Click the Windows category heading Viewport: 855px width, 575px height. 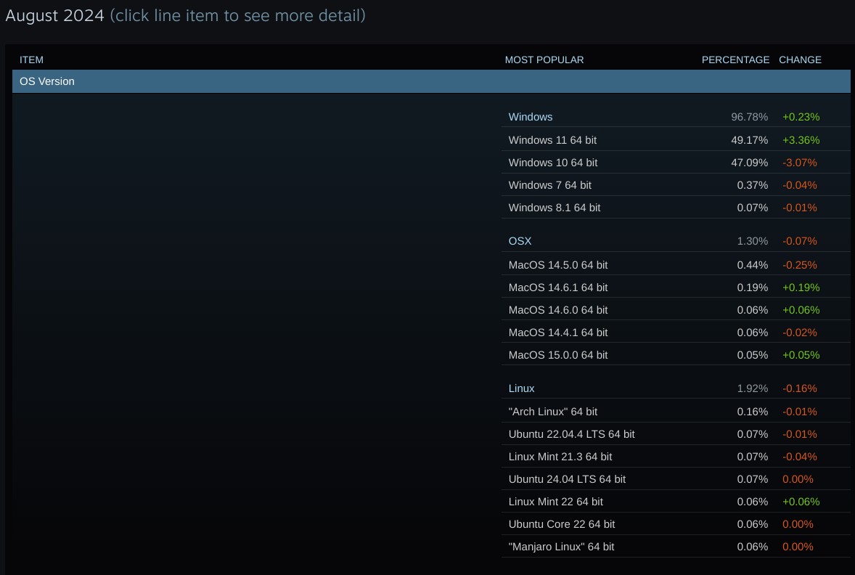(530, 117)
